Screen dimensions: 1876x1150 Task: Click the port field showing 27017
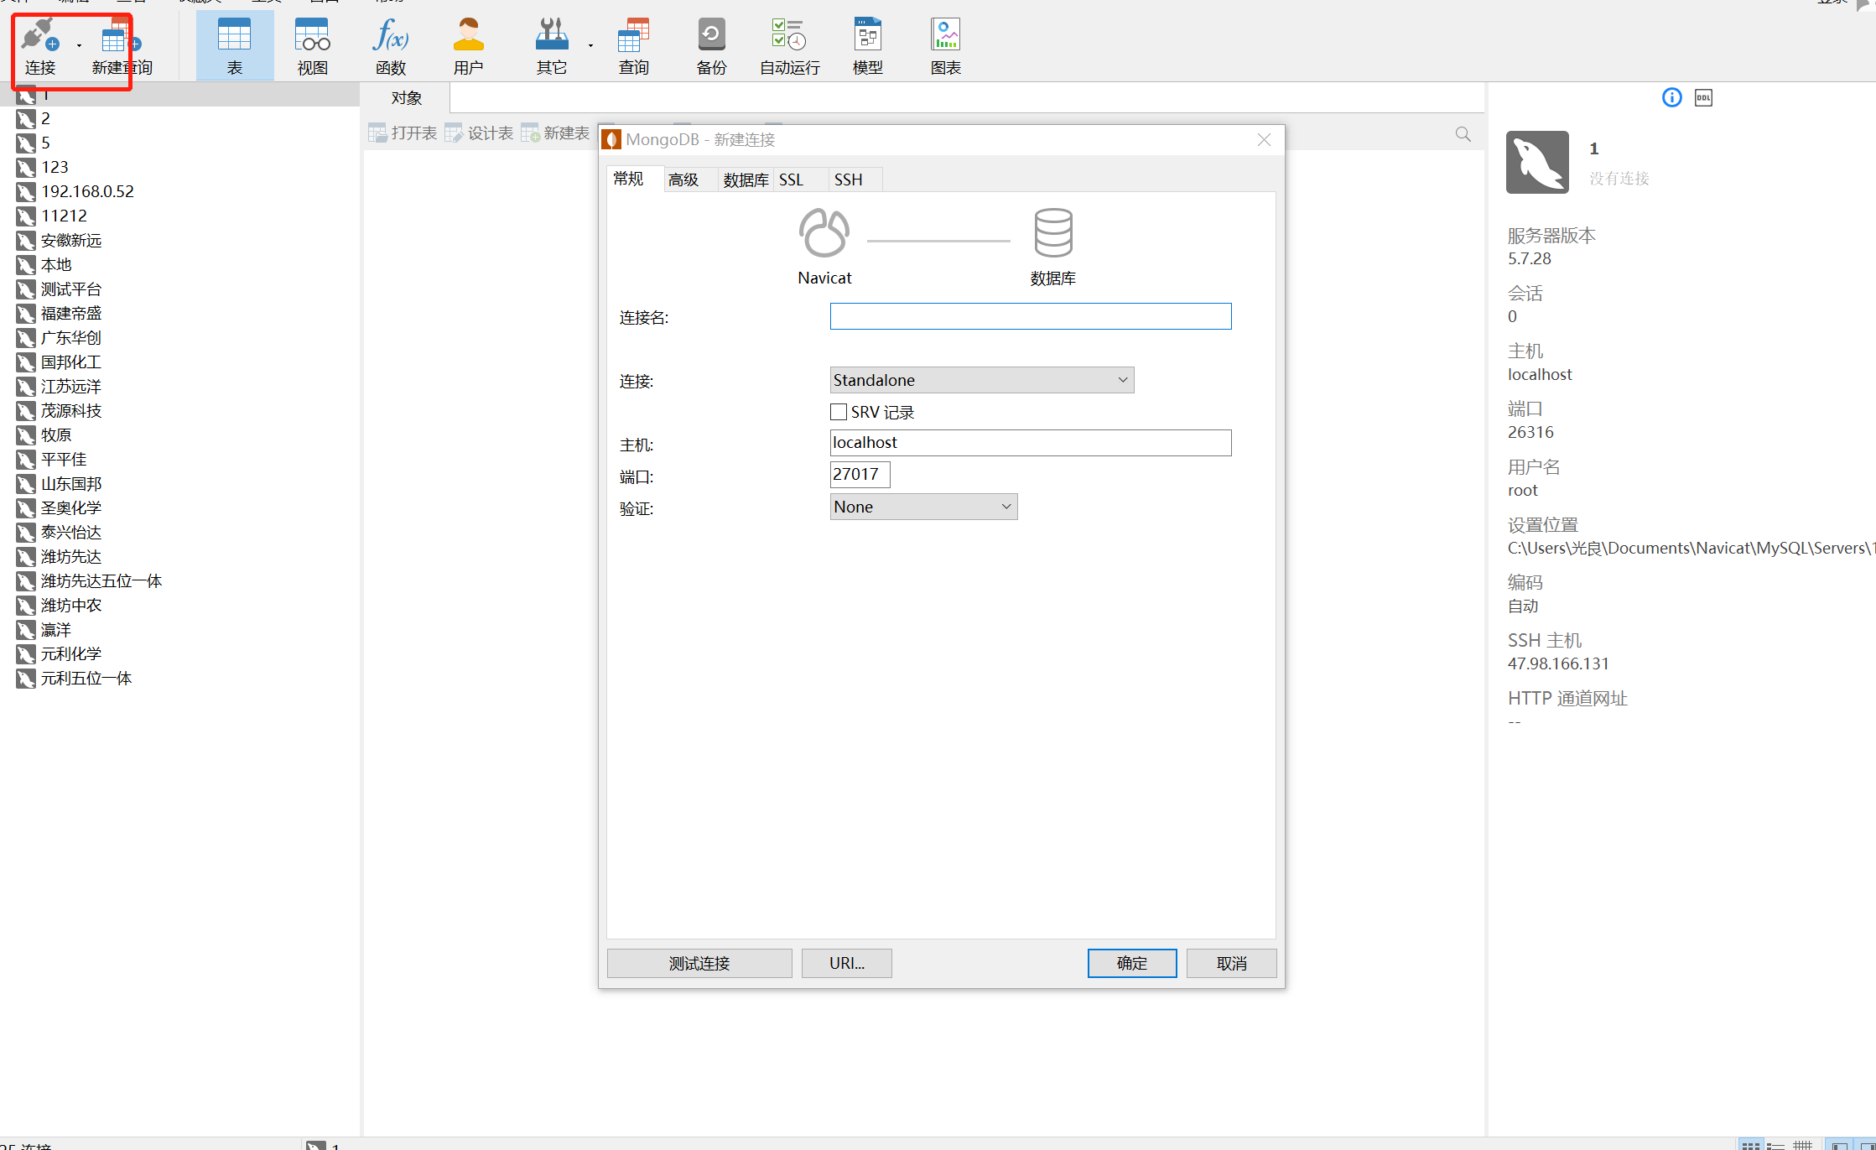point(860,475)
